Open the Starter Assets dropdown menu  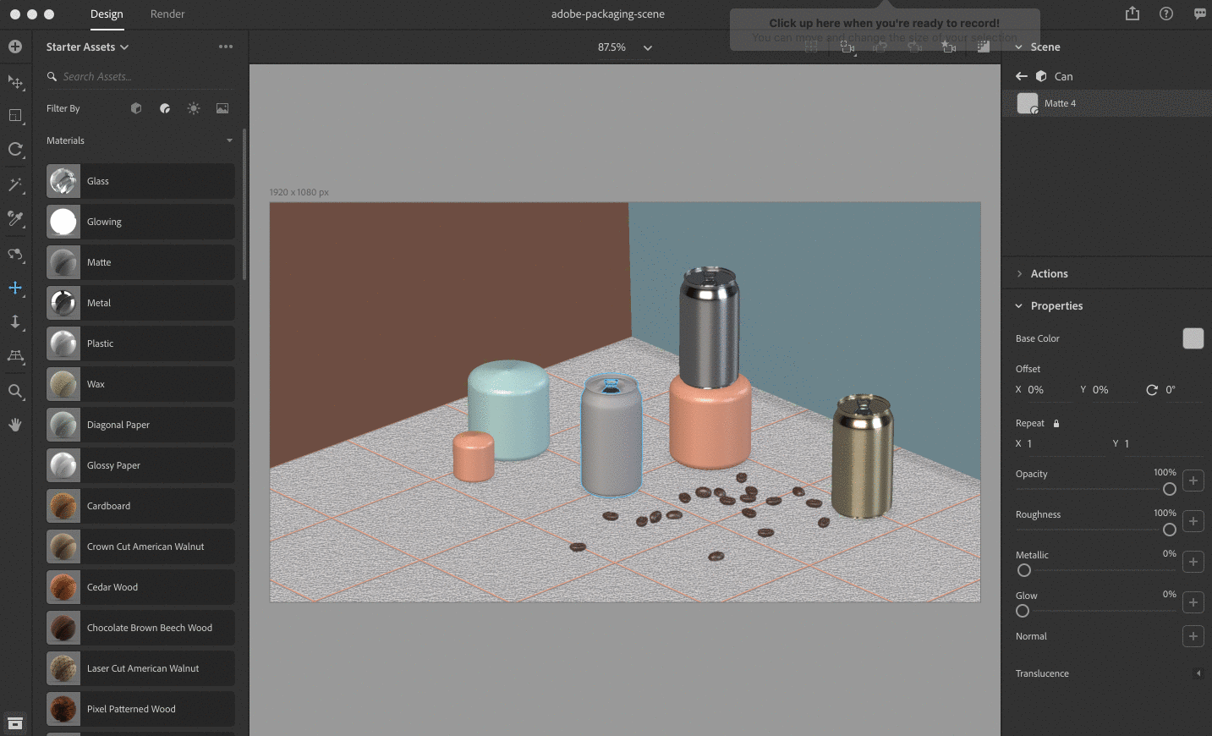coord(87,47)
